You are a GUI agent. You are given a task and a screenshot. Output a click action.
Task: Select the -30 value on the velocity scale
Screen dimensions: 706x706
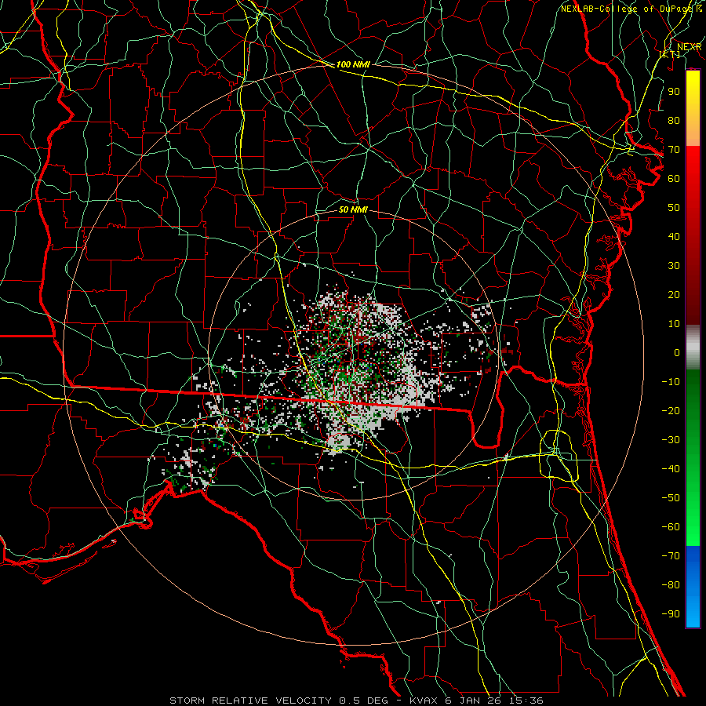tap(671, 440)
